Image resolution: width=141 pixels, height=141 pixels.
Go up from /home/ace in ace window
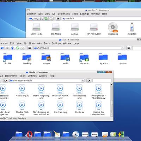[x=13, y=48]
